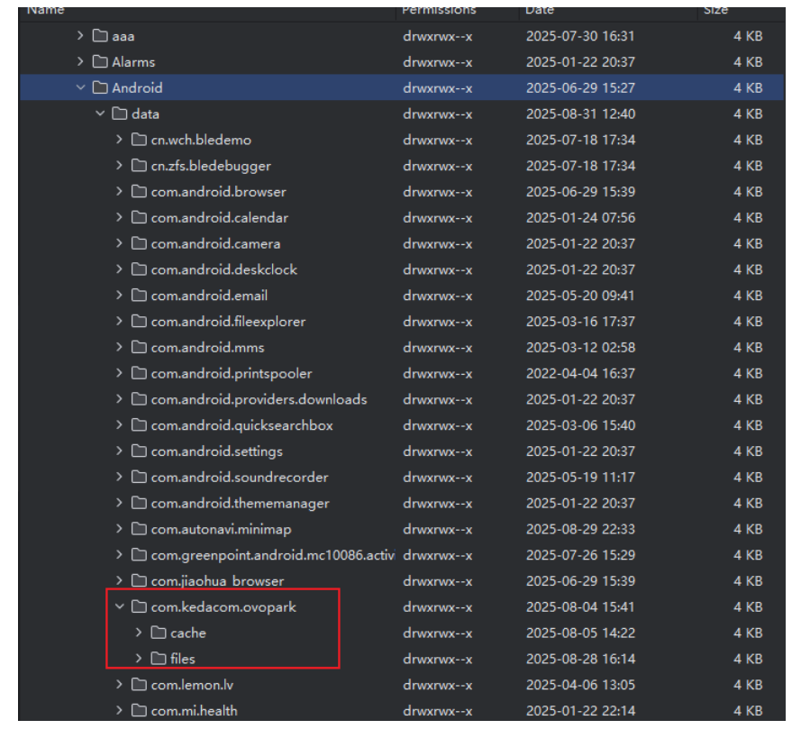801x729 pixels.
Task: Expand the Alarms folder chevron
Action: (x=80, y=62)
